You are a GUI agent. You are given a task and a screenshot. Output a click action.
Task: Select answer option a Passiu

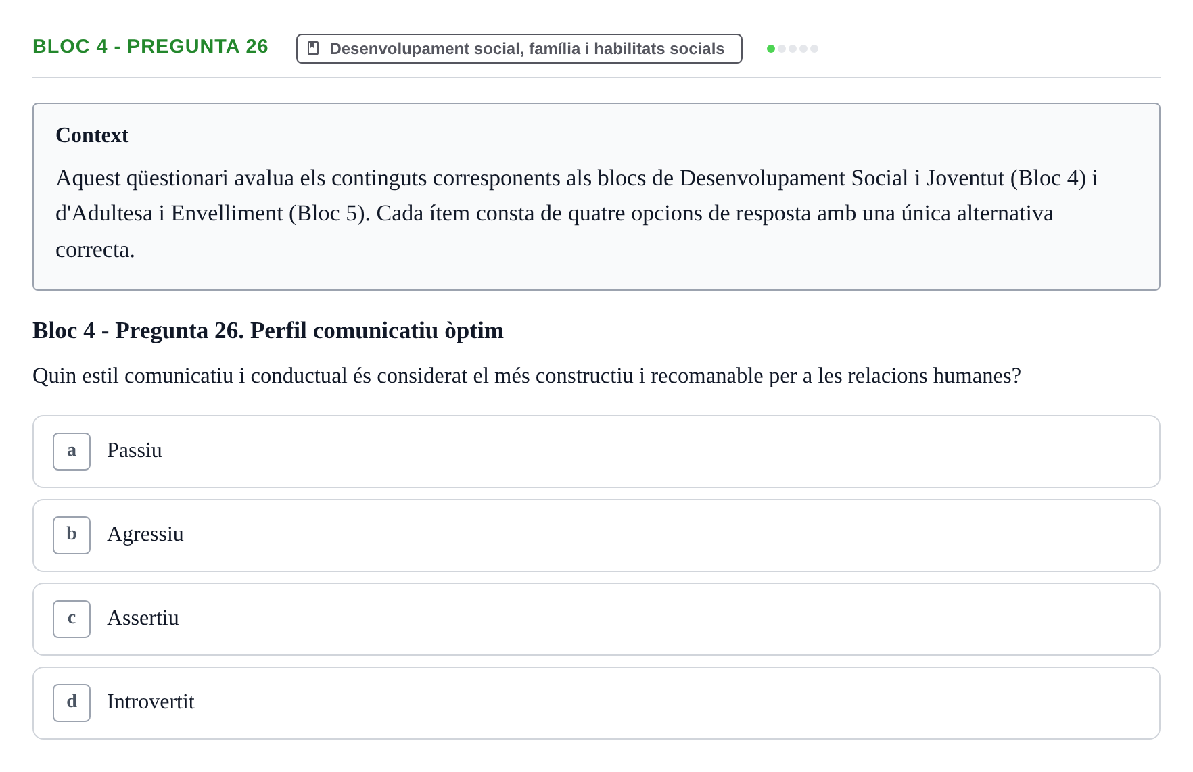pyautogui.click(x=596, y=452)
